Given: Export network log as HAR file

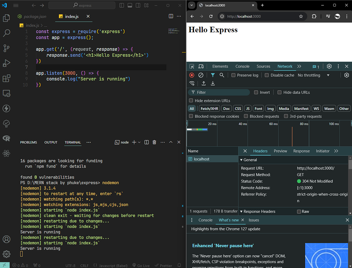Looking at the screenshot, I should point(213,83).
